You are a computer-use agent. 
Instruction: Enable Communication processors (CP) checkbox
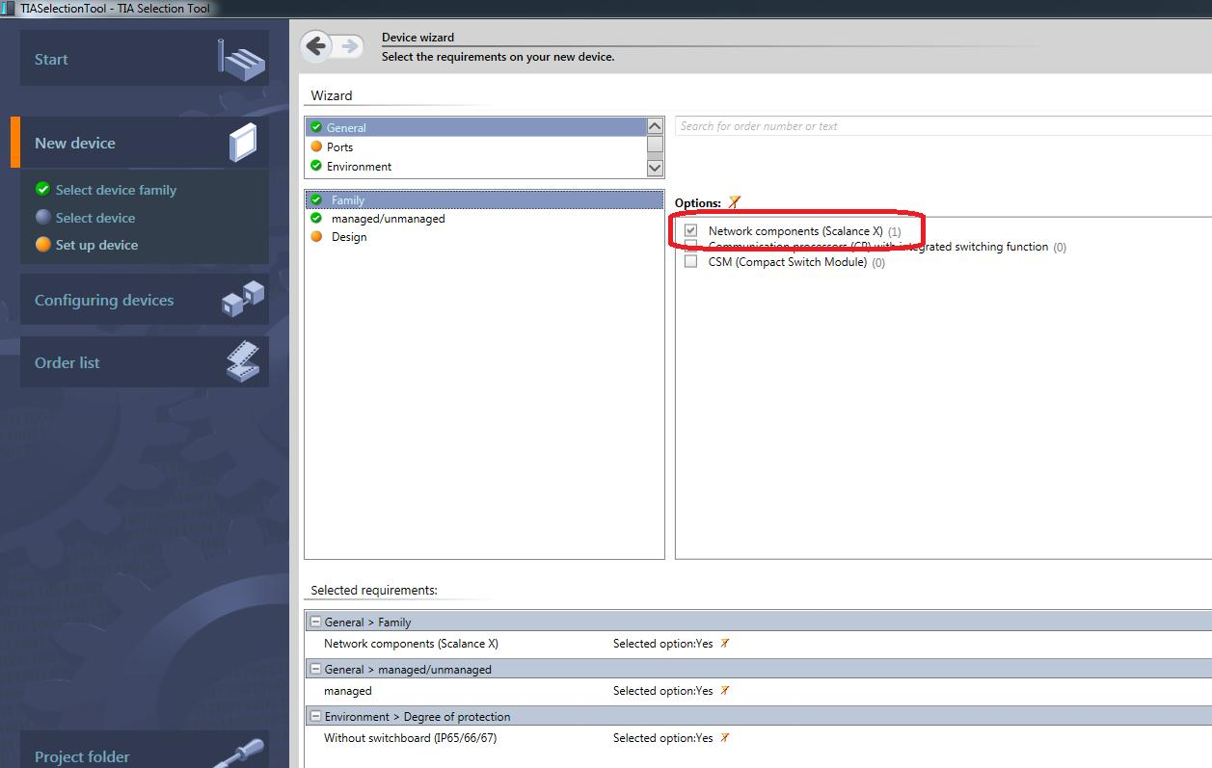coord(690,247)
